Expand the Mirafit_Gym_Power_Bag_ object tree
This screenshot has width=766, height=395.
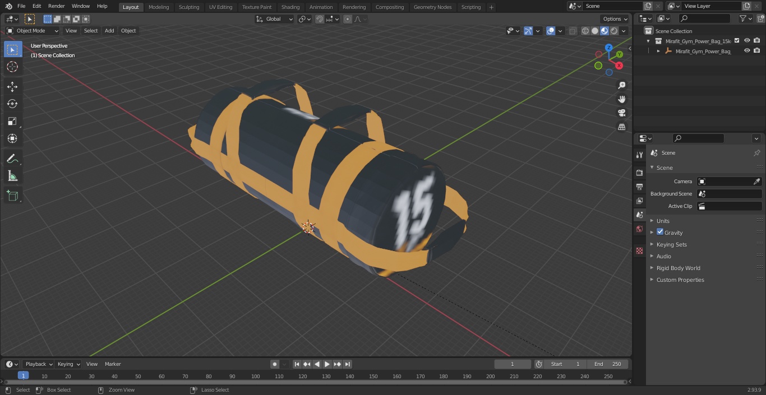[x=658, y=51]
